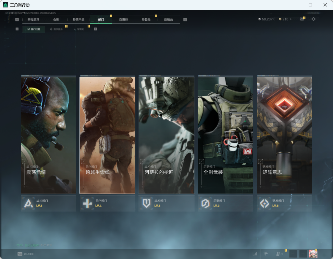Screen dimensions: 333x259
Task: Select the 部门 tab
Action: [101, 19]
